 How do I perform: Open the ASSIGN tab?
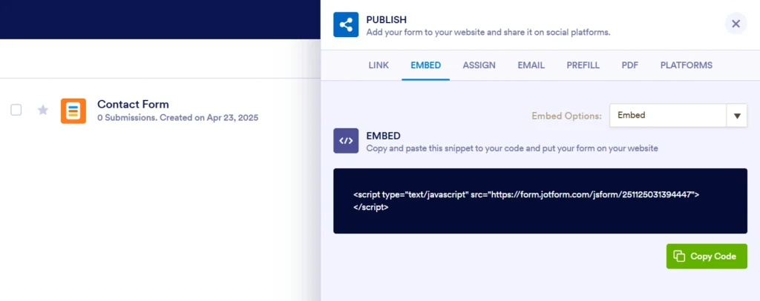(x=479, y=65)
